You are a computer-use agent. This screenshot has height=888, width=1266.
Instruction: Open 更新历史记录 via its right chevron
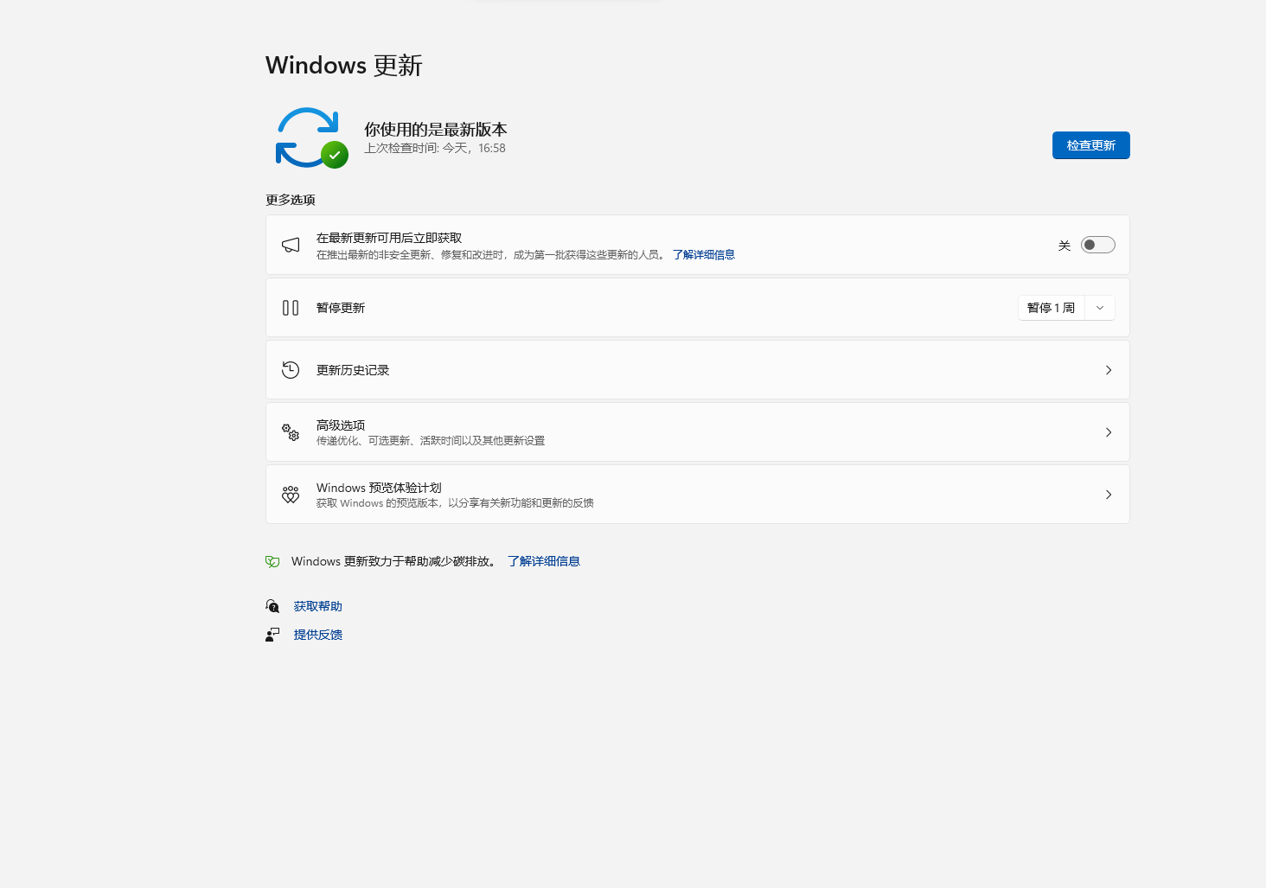pyautogui.click(x=1109, y=370)
